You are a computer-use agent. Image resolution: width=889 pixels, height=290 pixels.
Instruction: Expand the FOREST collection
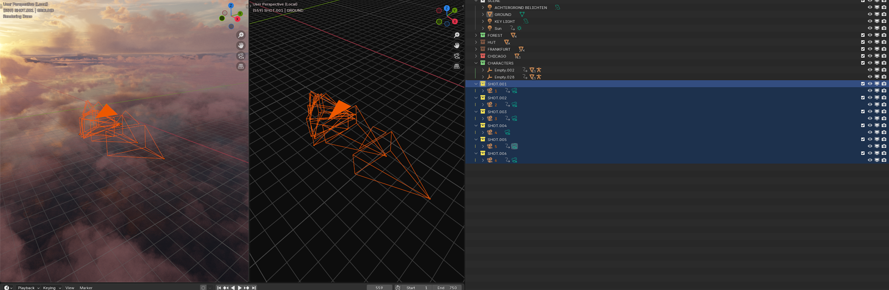(476, 35)
